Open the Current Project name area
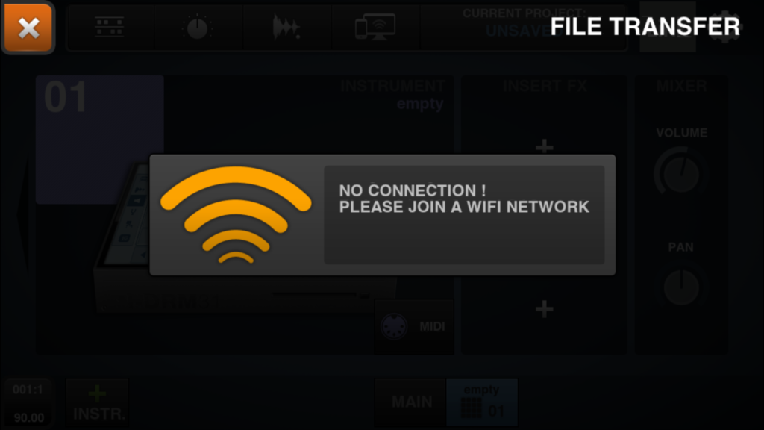 coord(524,23)
